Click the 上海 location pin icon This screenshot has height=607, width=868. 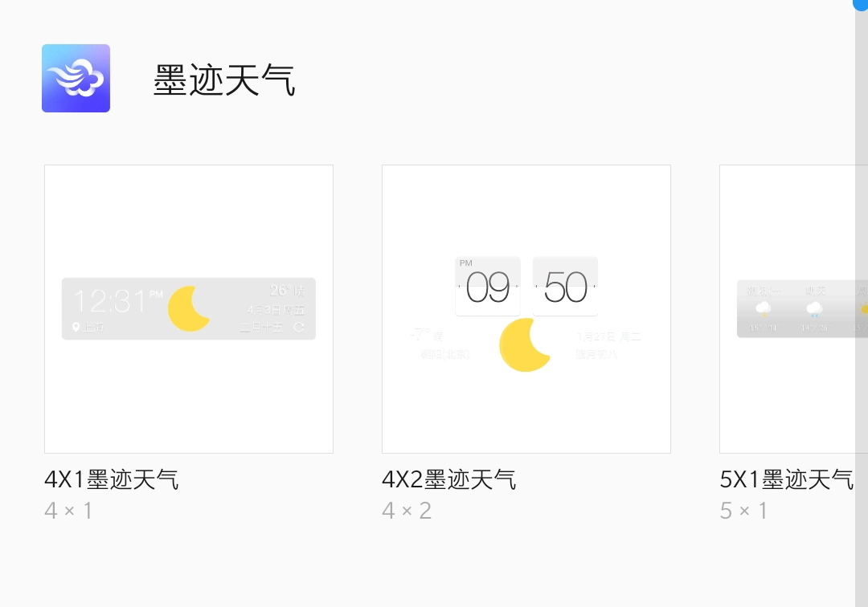pyautogui.click(x=76, y=327)
